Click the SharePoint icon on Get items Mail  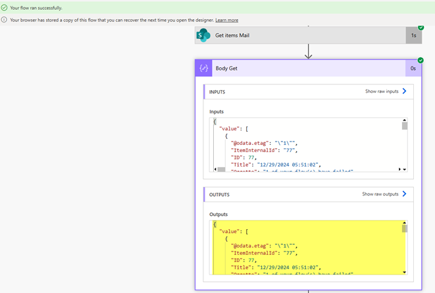tap(204, 36)
